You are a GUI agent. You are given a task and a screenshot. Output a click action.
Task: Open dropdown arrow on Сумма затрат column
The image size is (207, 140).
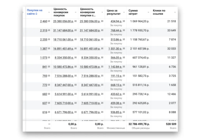(x=148, y=12)
